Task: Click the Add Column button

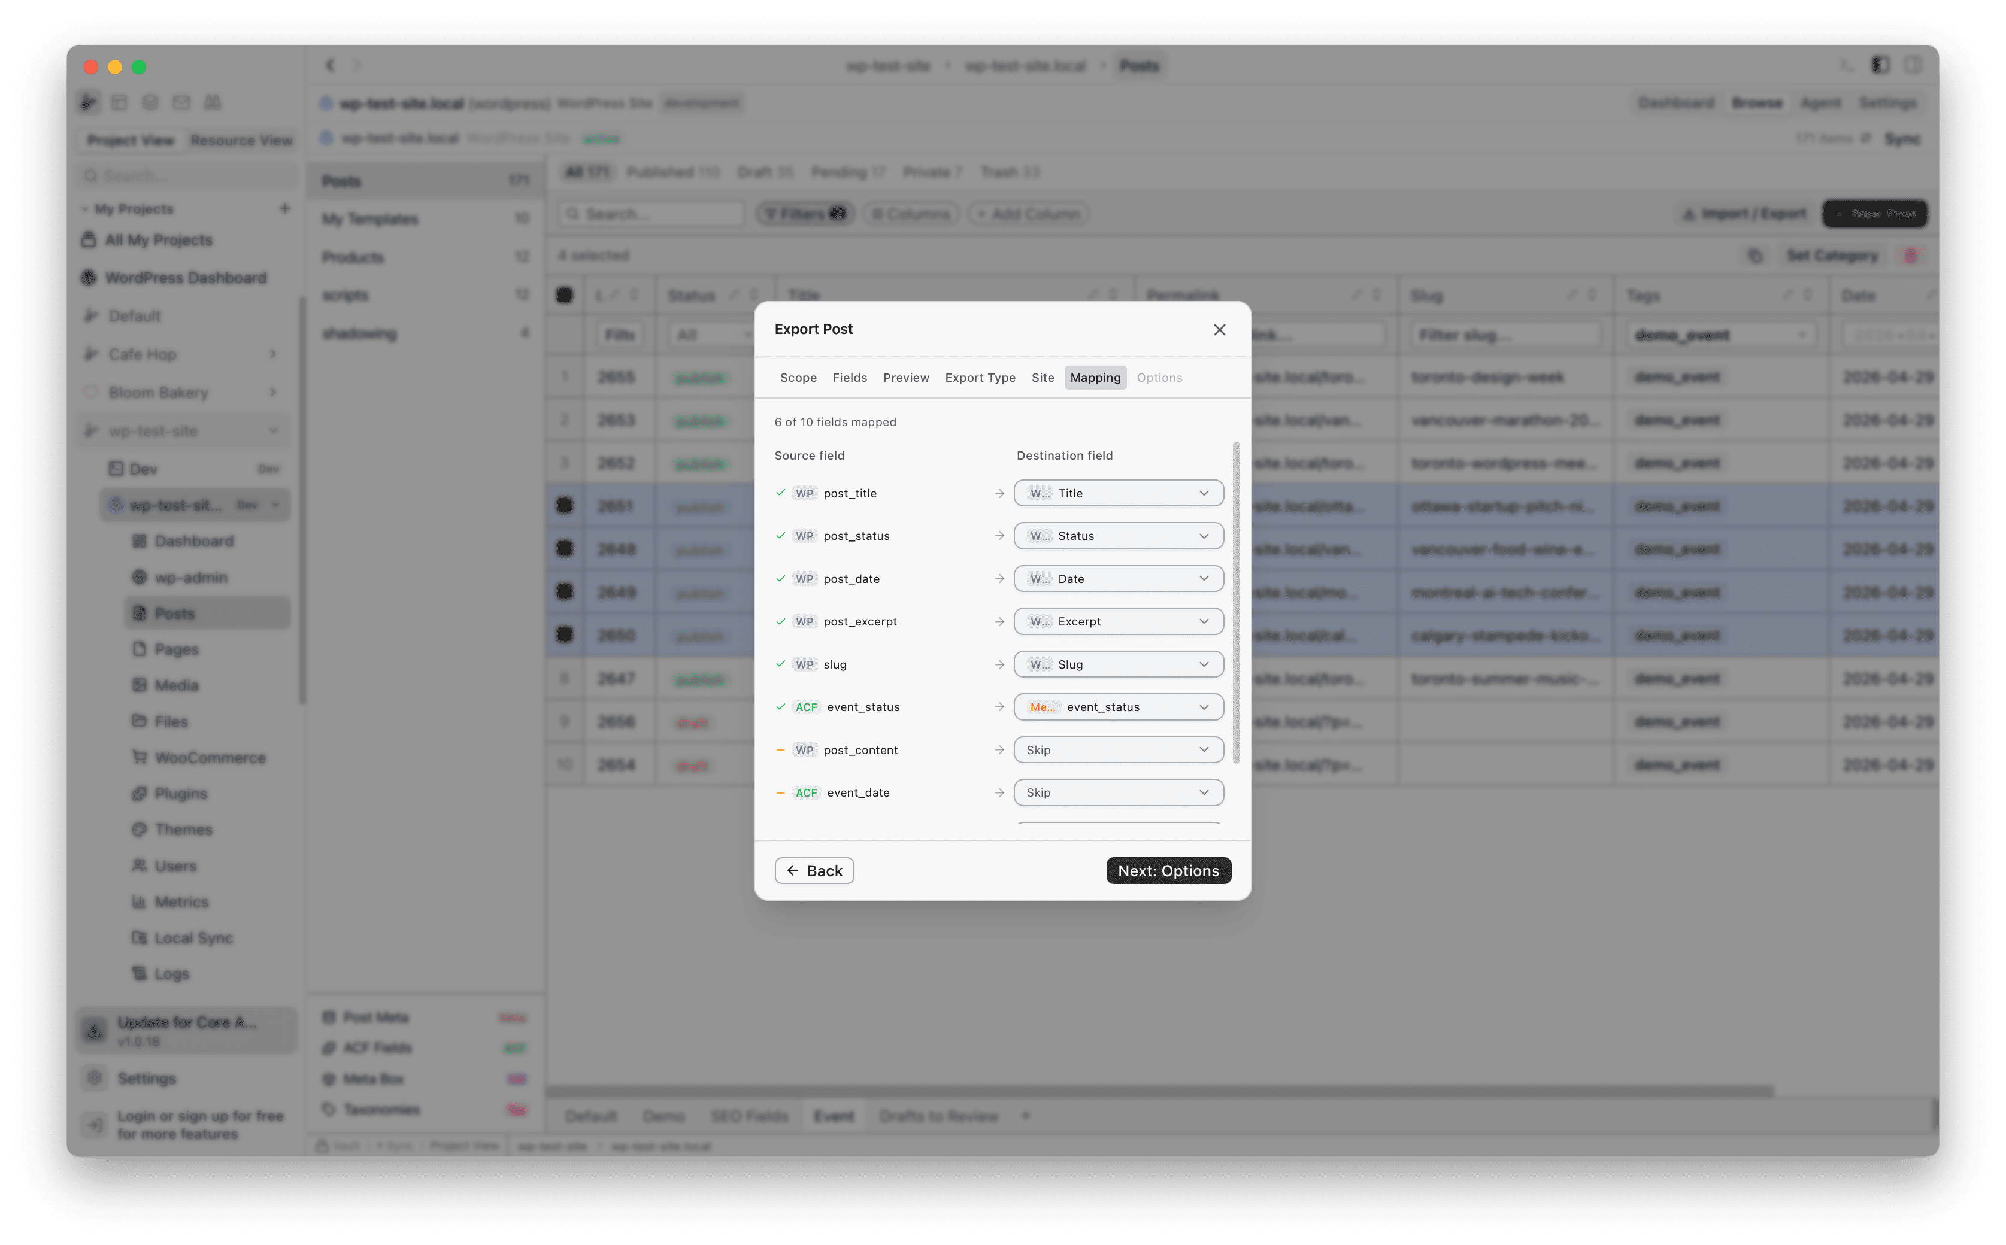Action: (1028, 214)
